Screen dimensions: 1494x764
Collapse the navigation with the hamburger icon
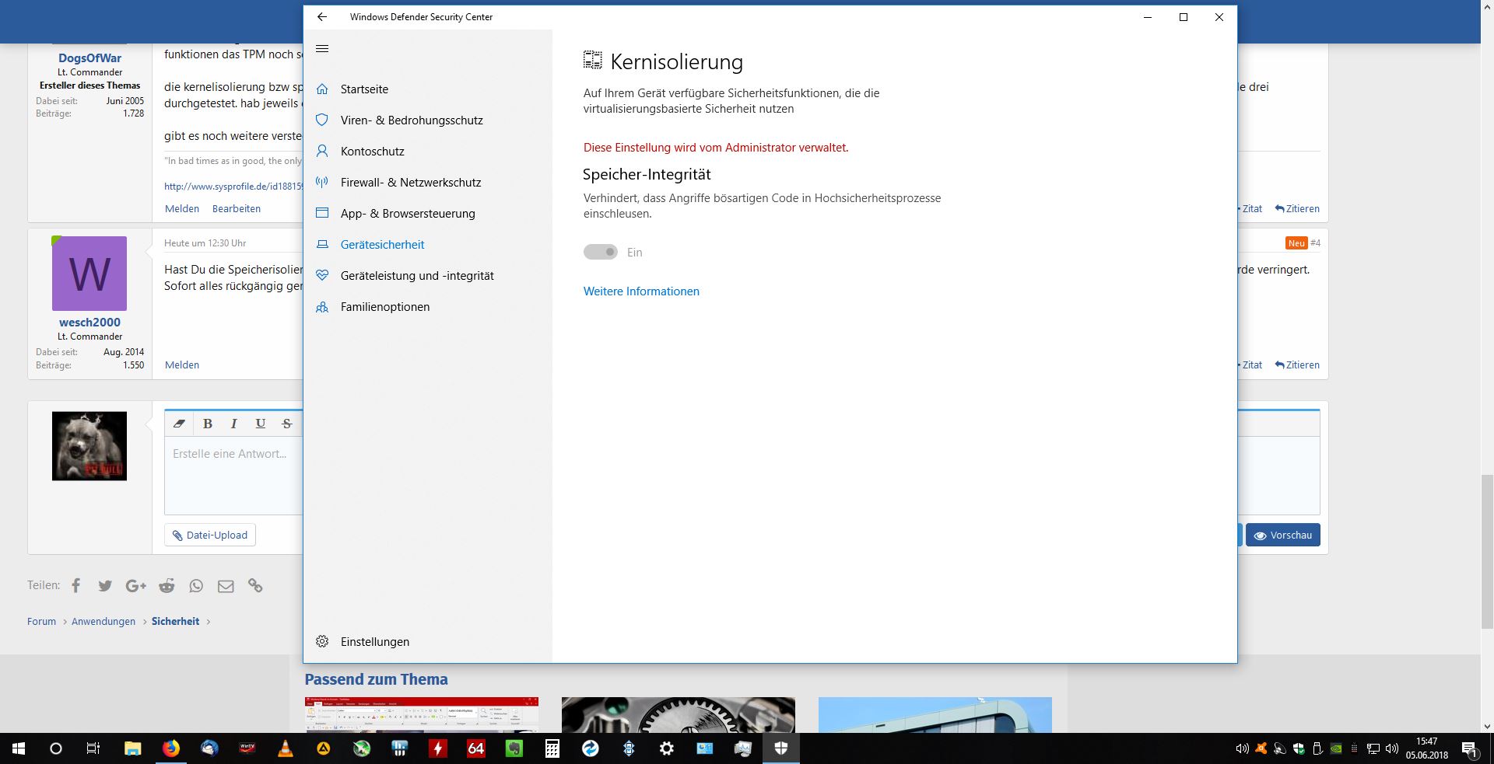tap(322, 49)
